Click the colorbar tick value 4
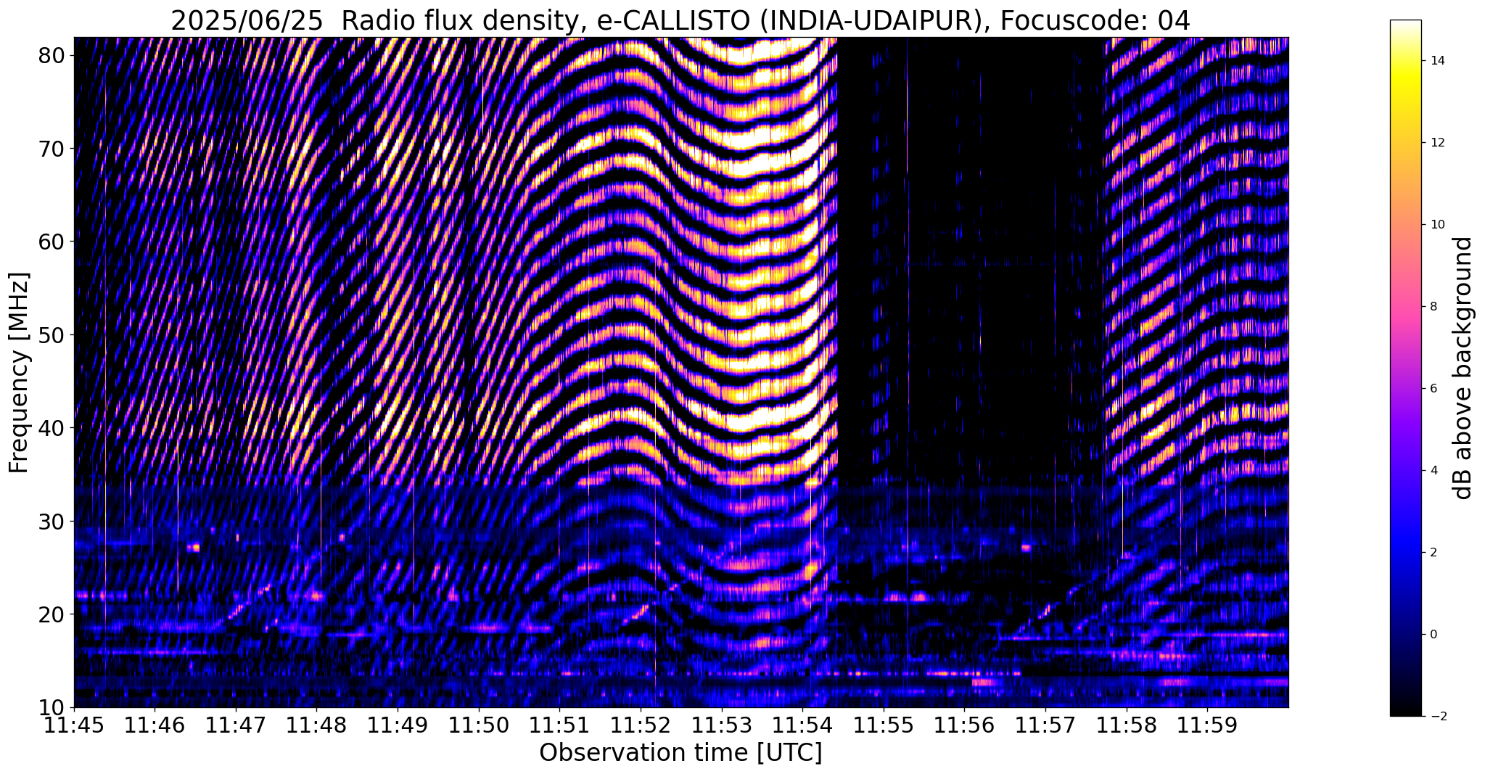This screenshot has height=774, width=1485. click(1433, 471)
